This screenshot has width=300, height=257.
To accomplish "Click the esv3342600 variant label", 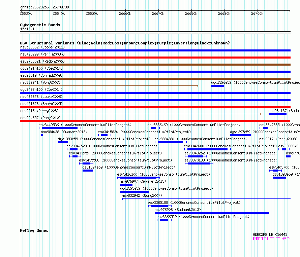I will [x=194, y=146].
